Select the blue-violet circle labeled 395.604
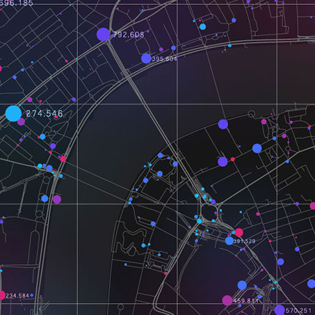 146,58
